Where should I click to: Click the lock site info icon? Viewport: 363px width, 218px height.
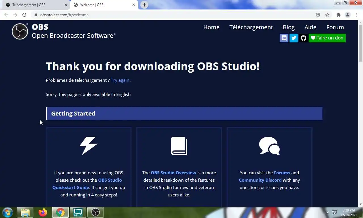pyautogui.click(x=35, y=15)
